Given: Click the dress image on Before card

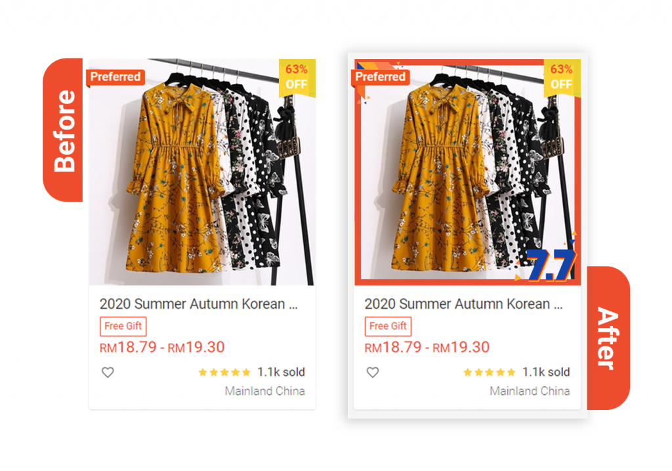Looking at the screenshot, I should (202, 172).
